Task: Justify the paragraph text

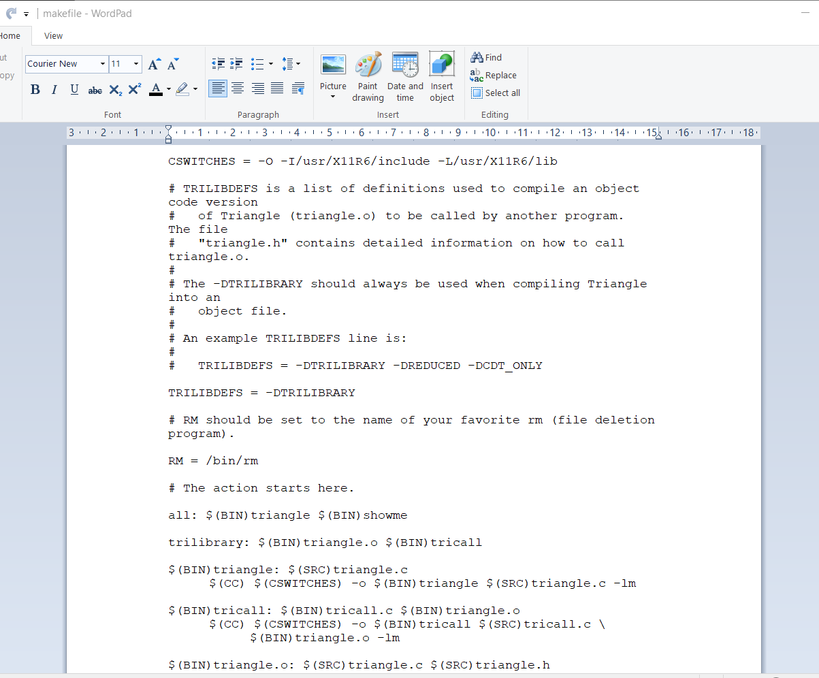Action: [x=277, y=88]
